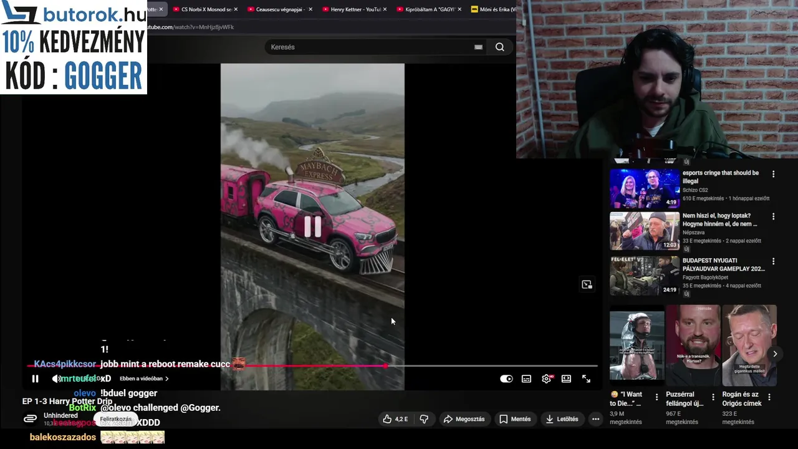Open the on-screen keyboard icon in search box
Viewport: 798px width, 449px height.
click(x=478, y=47)
